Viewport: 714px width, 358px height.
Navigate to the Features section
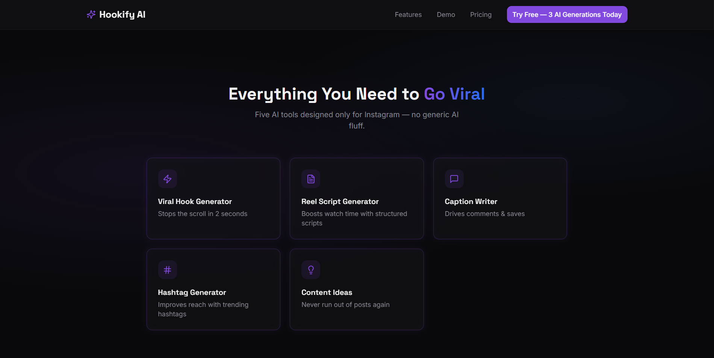click(x=408, y=14)
